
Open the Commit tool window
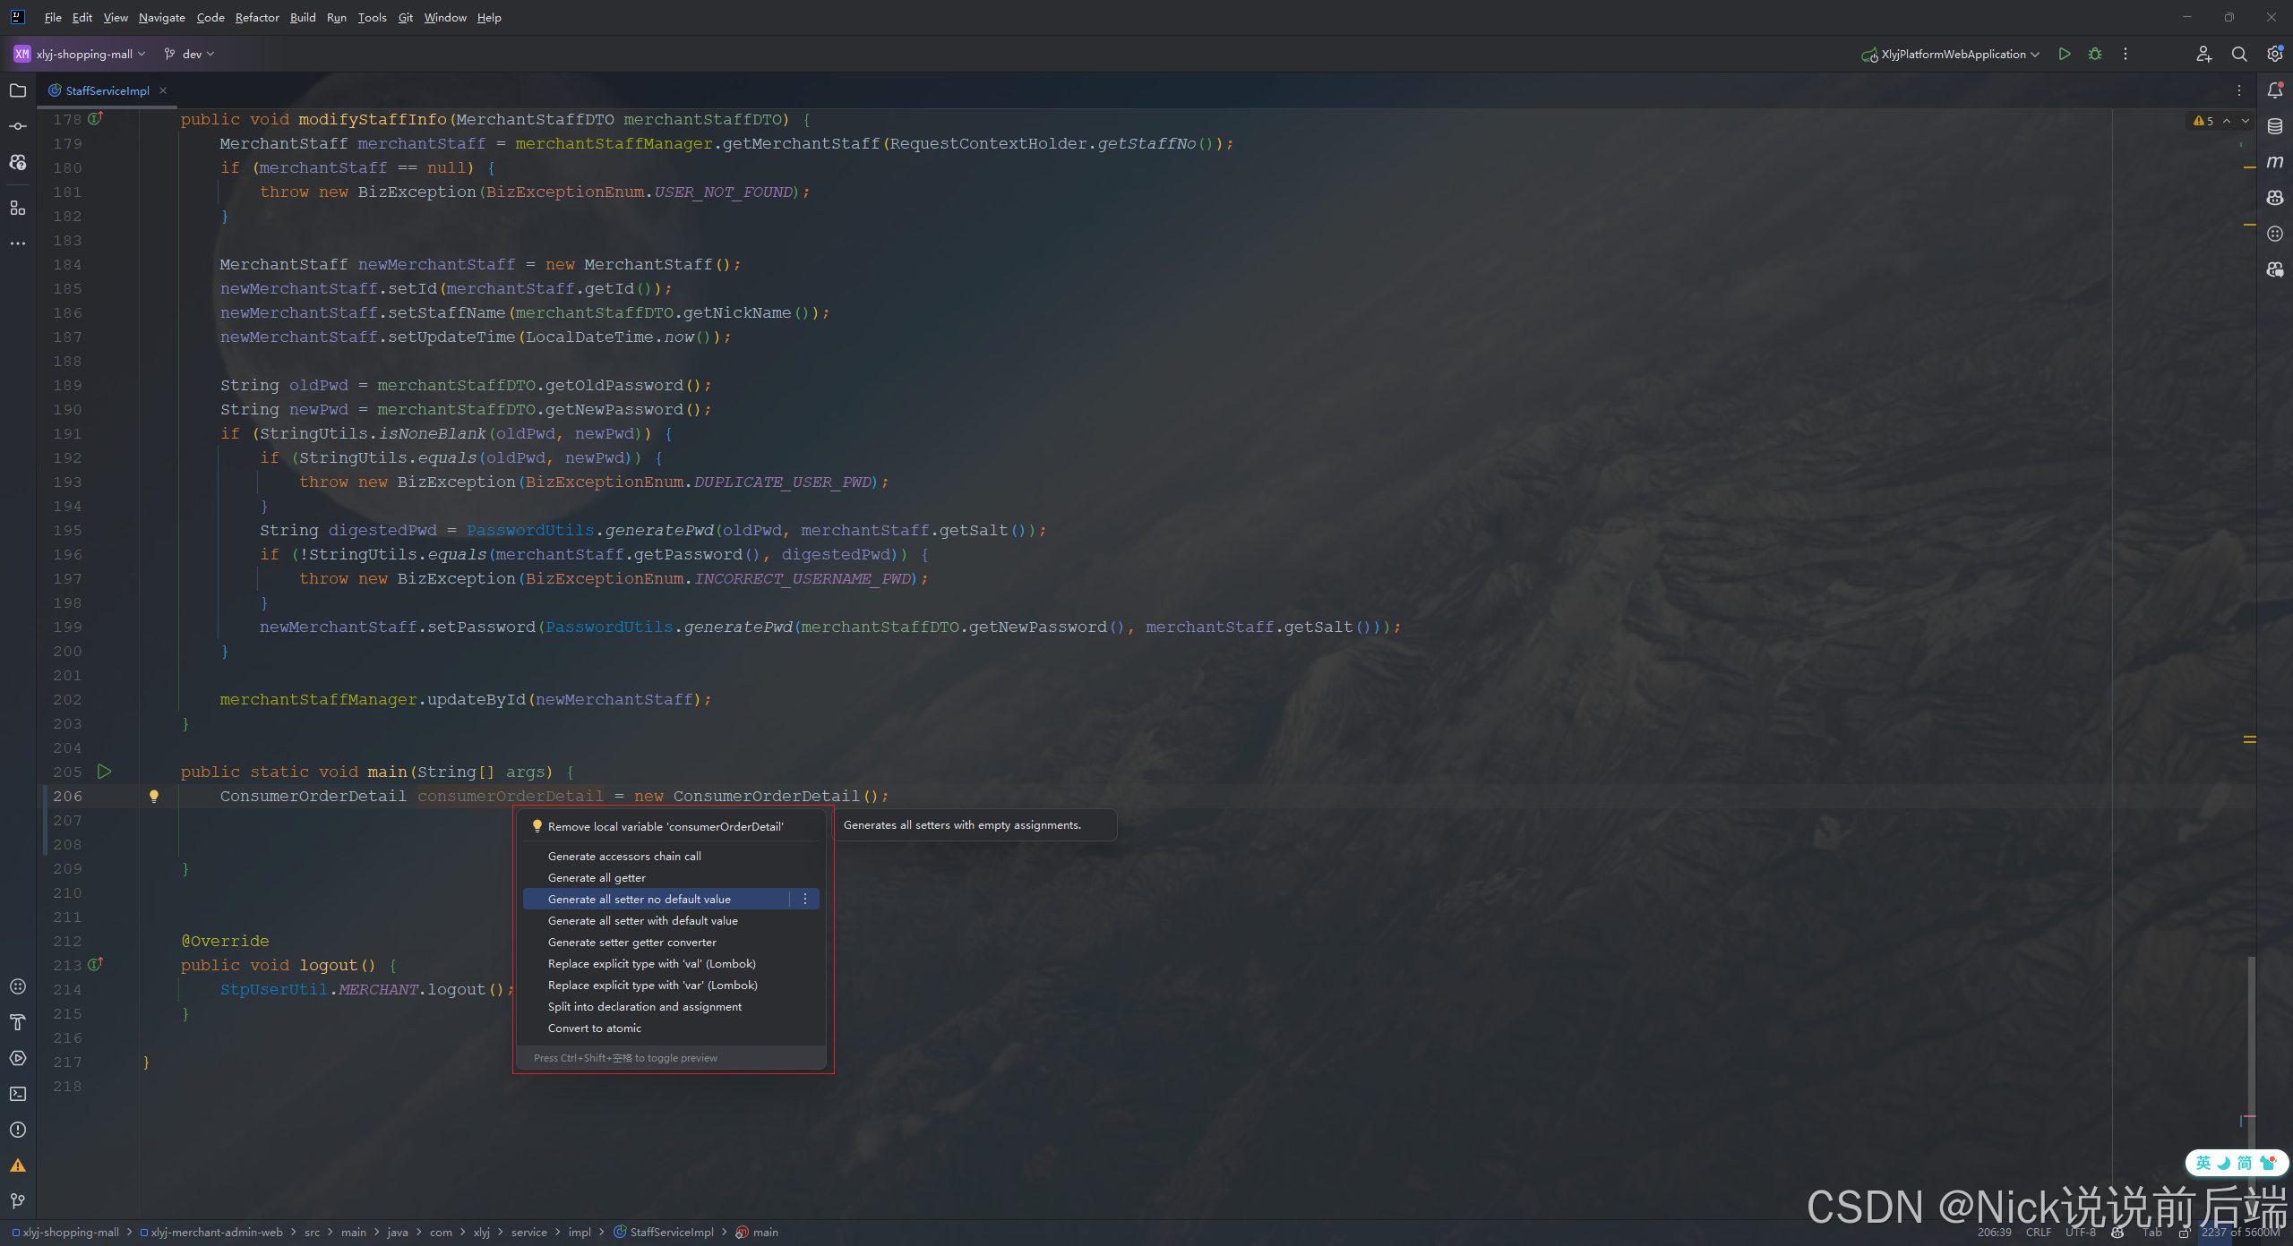click(x=17, y=126)
